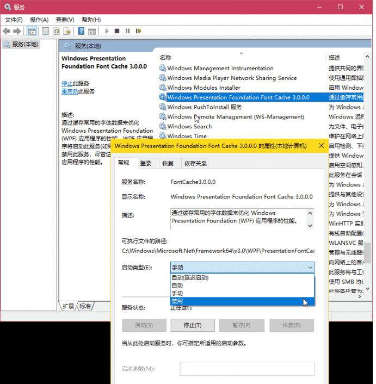This screenshot has height=384, width=376.
Task: Click the WLANSVC description cell
Action: point(346,243)
